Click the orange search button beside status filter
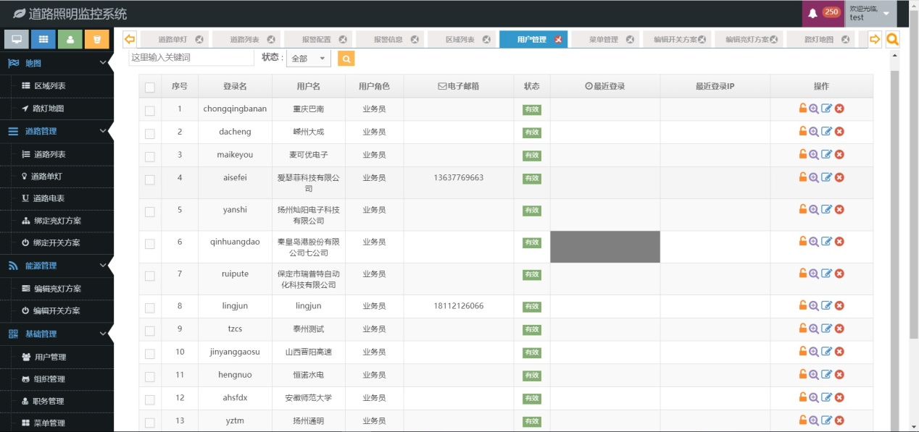919x432 pixels. (x=346, y=59)
